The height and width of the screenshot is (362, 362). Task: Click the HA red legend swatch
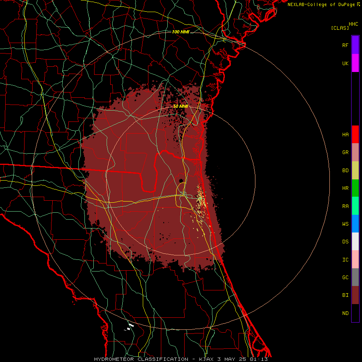tap(355, 134)
